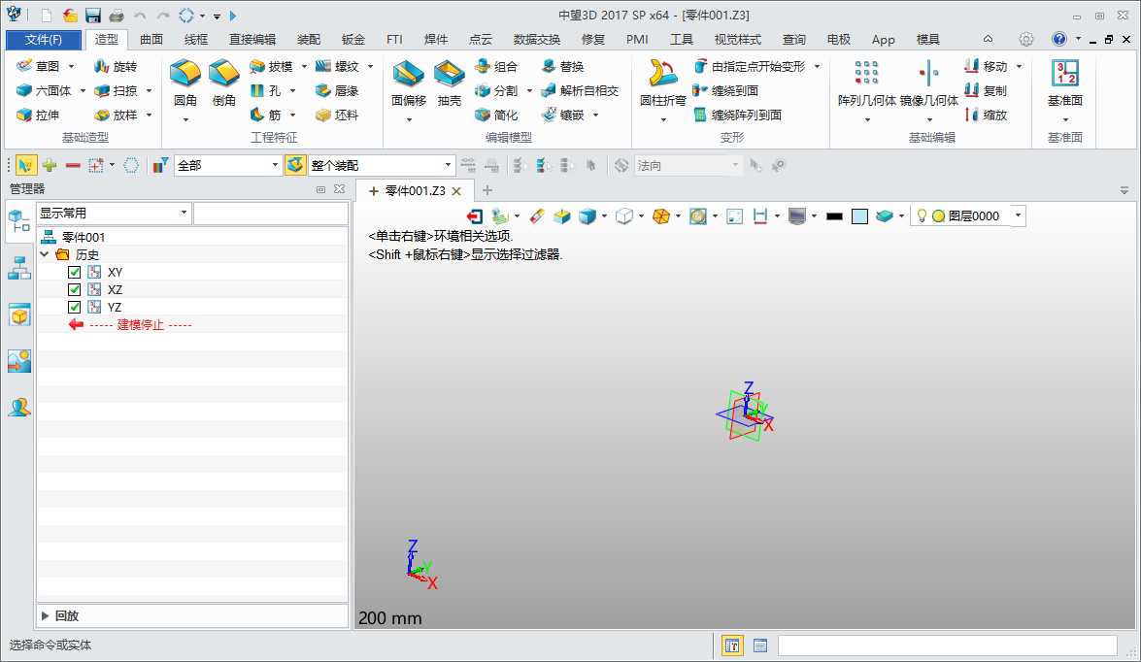The image size is (1141, 662).
Task: Switch to the 线框 ribbon tab
Action: [196, 39]
